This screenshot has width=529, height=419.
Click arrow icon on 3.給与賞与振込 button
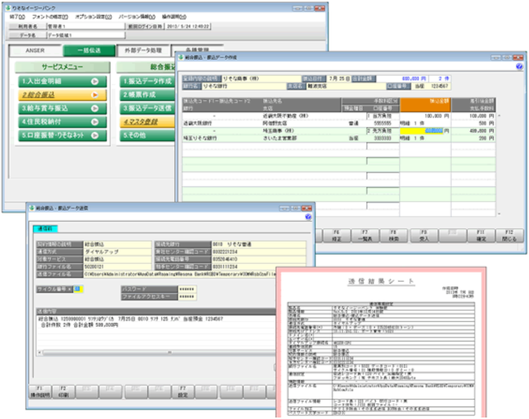coord(94,108)
